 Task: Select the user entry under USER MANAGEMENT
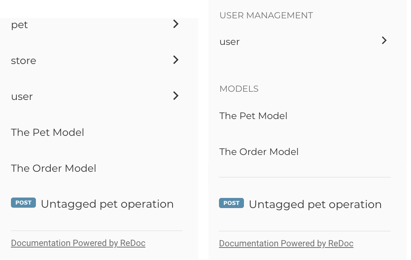[230, 42]
